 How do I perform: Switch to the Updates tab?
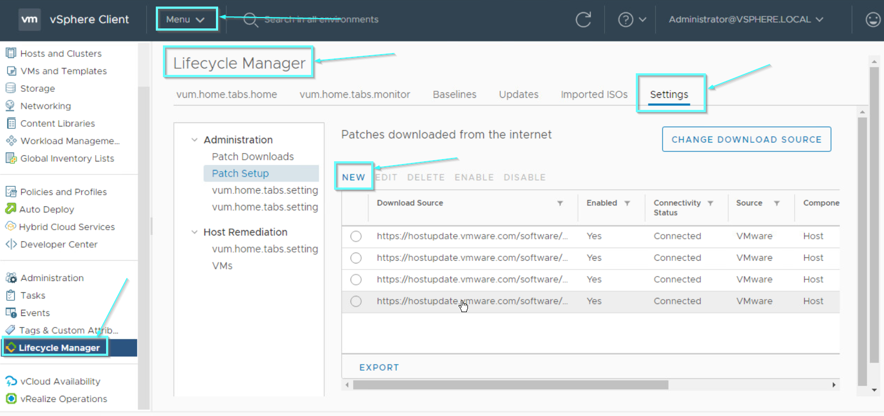[518, 95]
